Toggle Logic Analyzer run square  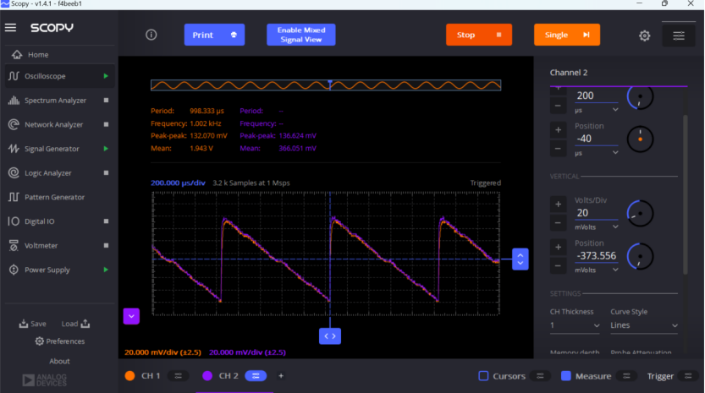pyautogui.click(x=106, y=173)
